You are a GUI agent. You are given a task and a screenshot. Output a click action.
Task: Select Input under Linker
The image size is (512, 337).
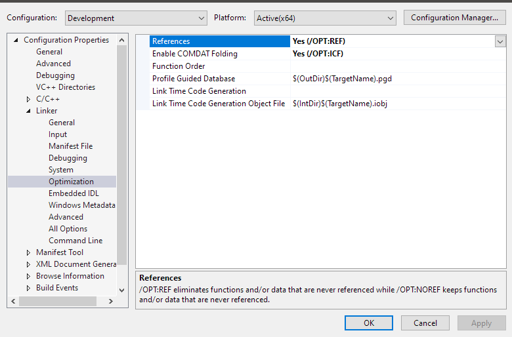58,134
